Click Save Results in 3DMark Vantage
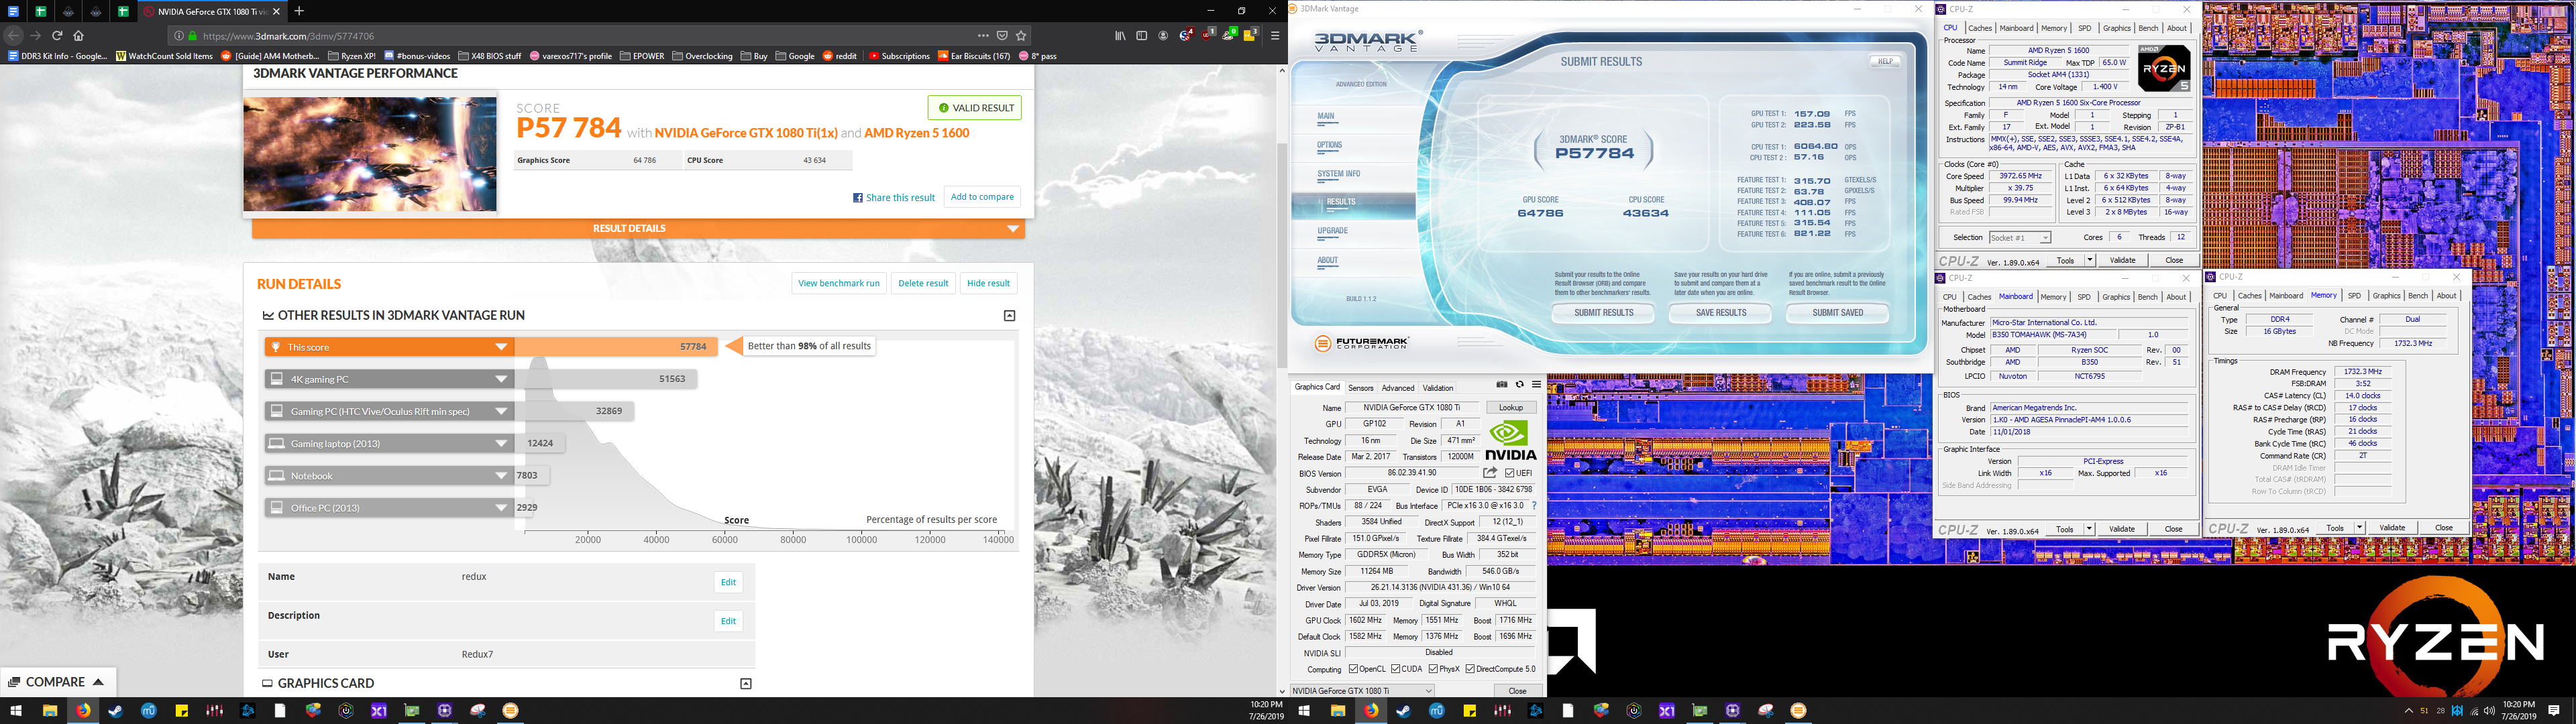Screen dimensions: 2576x724 (1721, 313)
